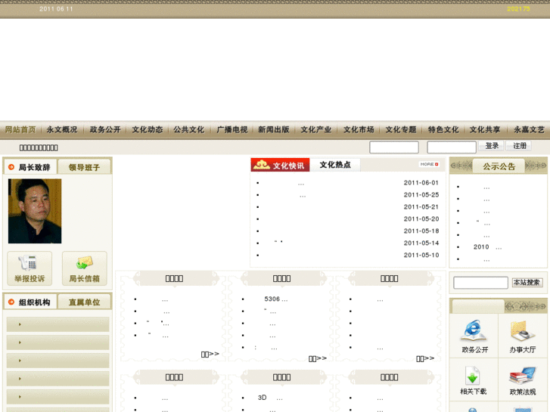The height and width of the screenshot is (412, 550).
Task: Switch to the 文化快讯 tab
Action: click(280, 165)
